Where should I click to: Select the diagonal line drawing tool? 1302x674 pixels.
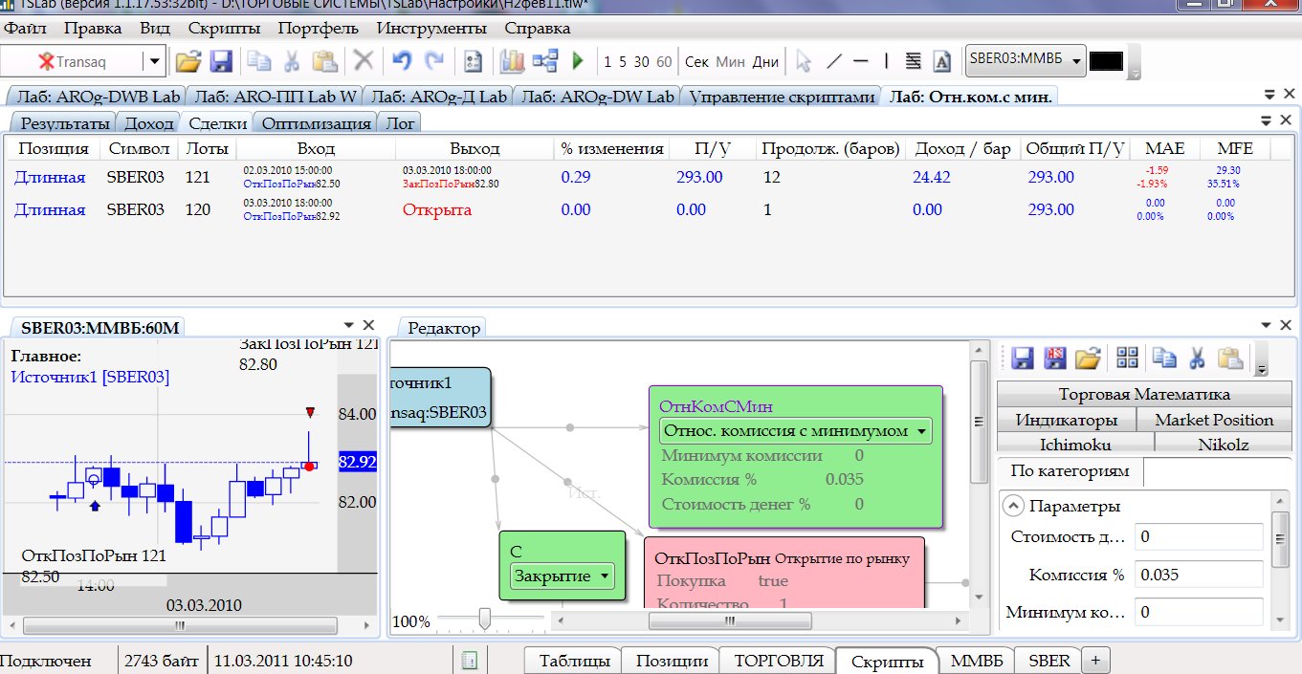pyautogui.click(x=833, y=61)
